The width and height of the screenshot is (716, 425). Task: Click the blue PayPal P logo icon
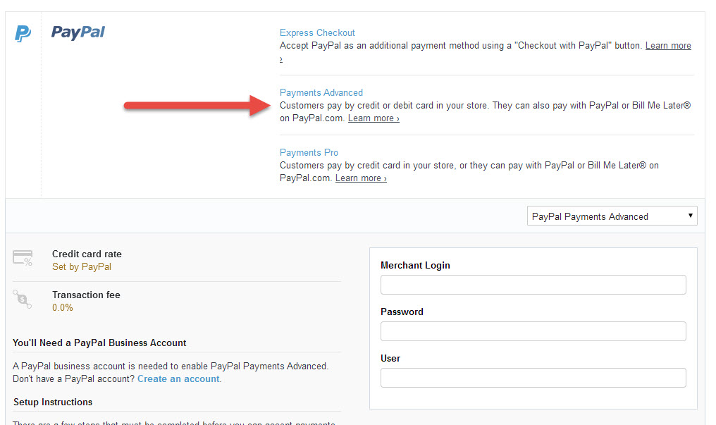pos(23,33)
